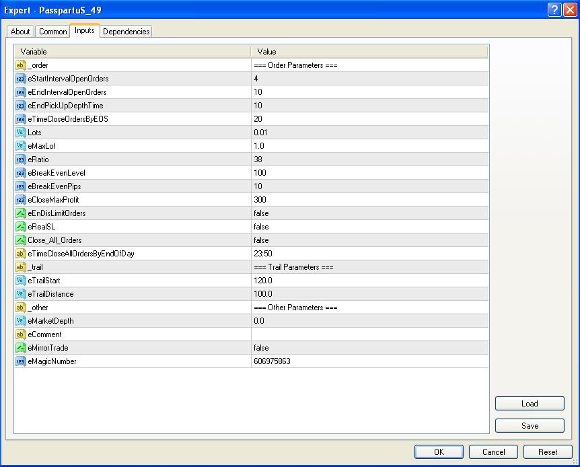The width and height of the screenshot is (580, 467).
Task: Select the Inputs tab
Action: (85, 30)
